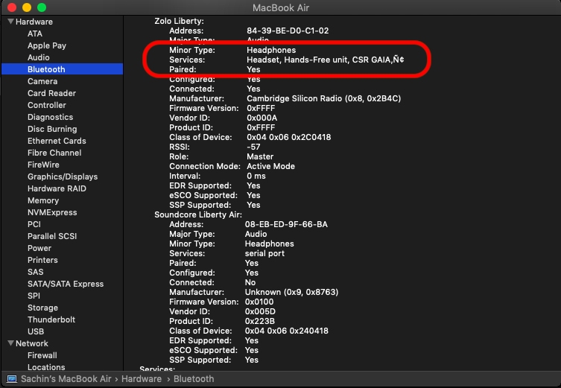Select RSSI value -57
Image resolution: width=561 pixels, height=388 pixels.
click(x=253, y=147)
